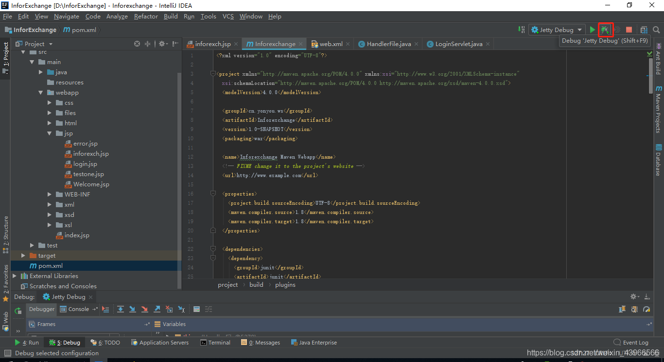Viewport: 664px width, 362px height.
Task: Select login.jsp in project tree
Action: pos(85,164)
